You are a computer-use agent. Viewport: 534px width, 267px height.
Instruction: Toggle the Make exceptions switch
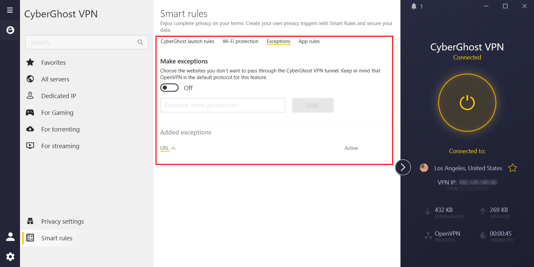(x=169, y=88)
